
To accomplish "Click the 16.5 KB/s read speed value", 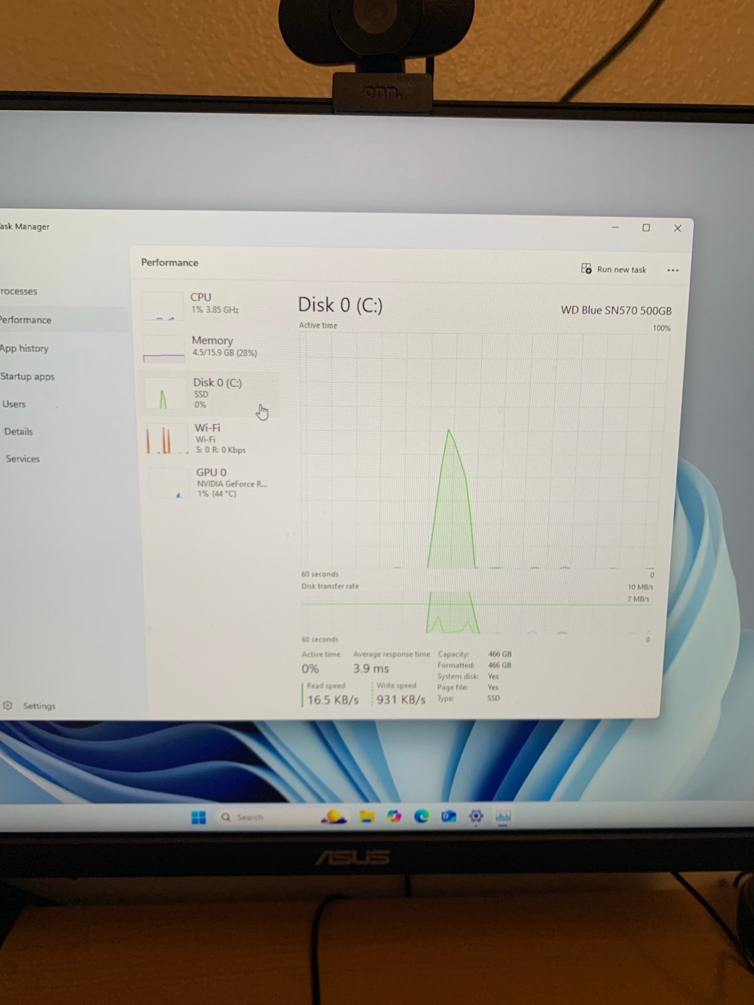I will click(x=332, y=700).
